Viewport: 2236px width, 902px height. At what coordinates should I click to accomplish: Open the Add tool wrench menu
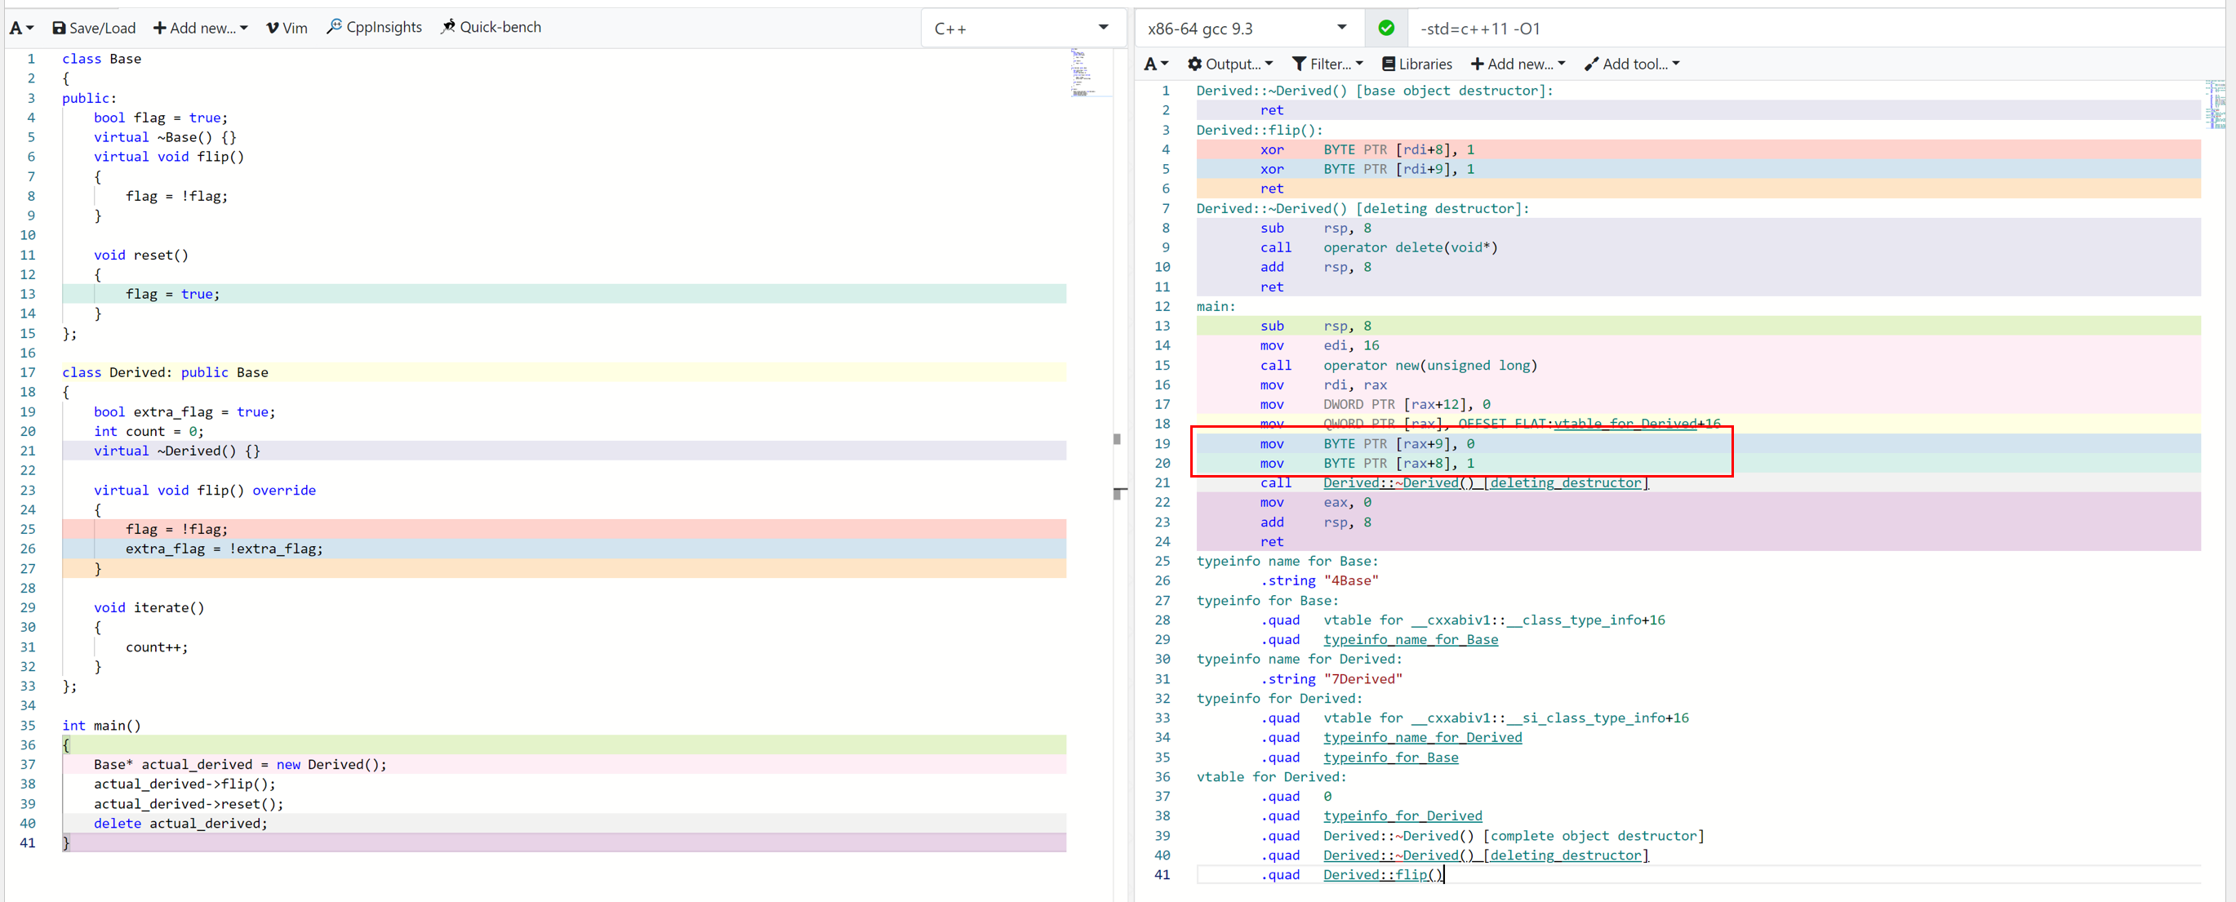[1631, 64]
